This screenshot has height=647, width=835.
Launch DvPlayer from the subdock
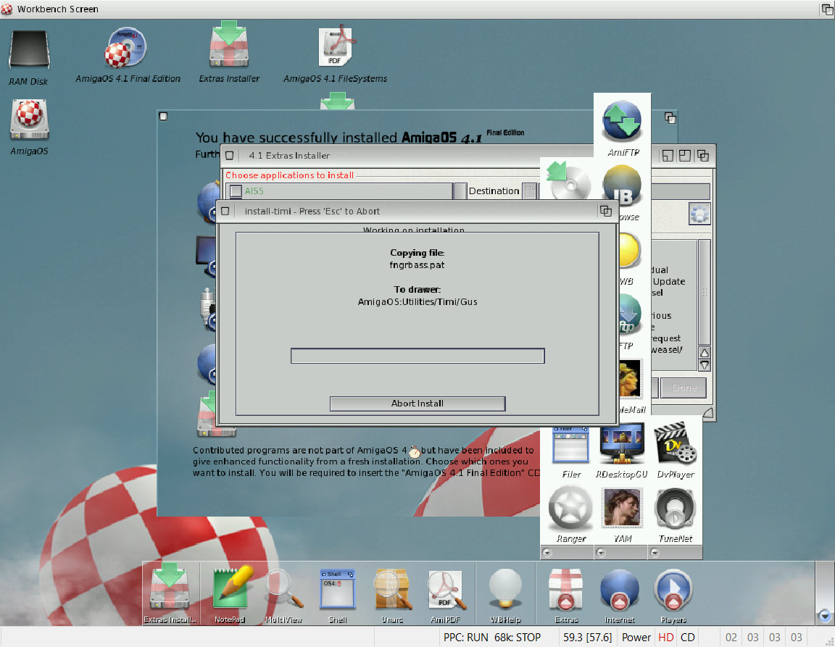(x=675, y=443)
